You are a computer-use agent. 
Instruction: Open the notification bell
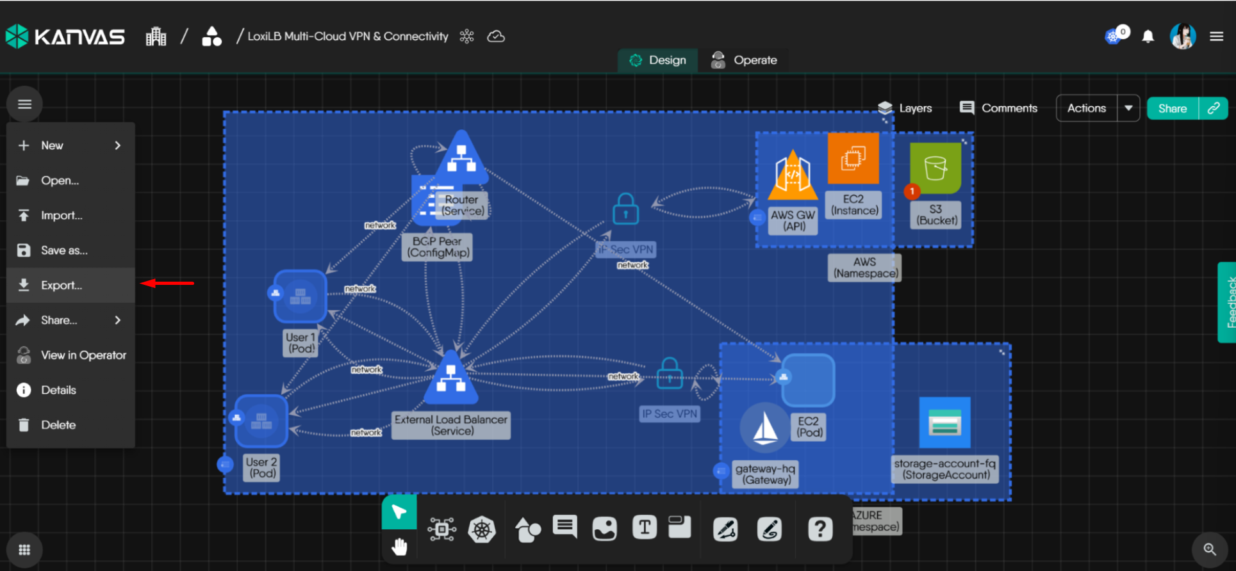click(x=1148, y=36)
